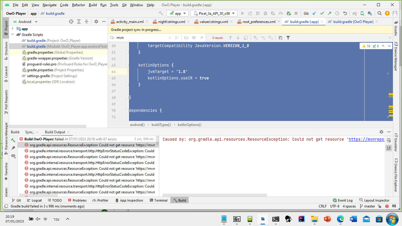Viewport: 402px width, 226px height.
Task: Open the Terminal tool window button
Action: (158, 200)
